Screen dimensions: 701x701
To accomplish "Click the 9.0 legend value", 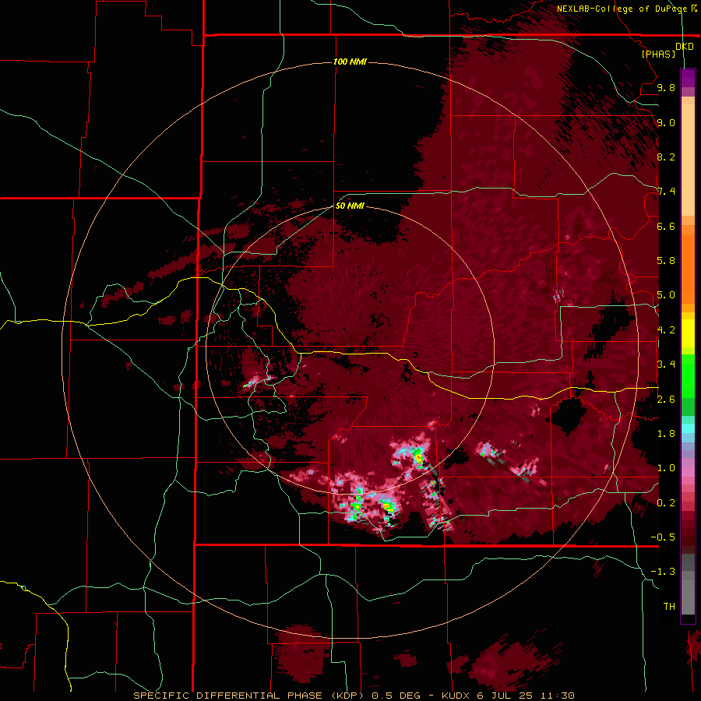I will [x=666, y=122].
